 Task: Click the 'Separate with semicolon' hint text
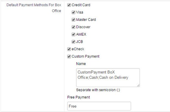click(98, 90)
